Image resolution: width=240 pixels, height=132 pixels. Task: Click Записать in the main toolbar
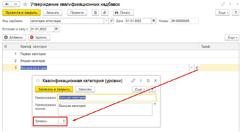pos(53,12)
